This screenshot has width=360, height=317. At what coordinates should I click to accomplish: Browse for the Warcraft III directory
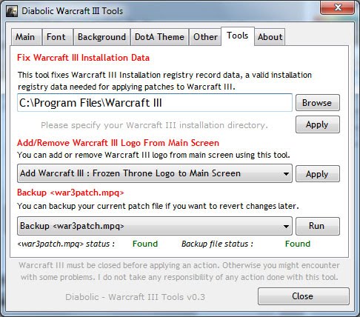[318, 103]
